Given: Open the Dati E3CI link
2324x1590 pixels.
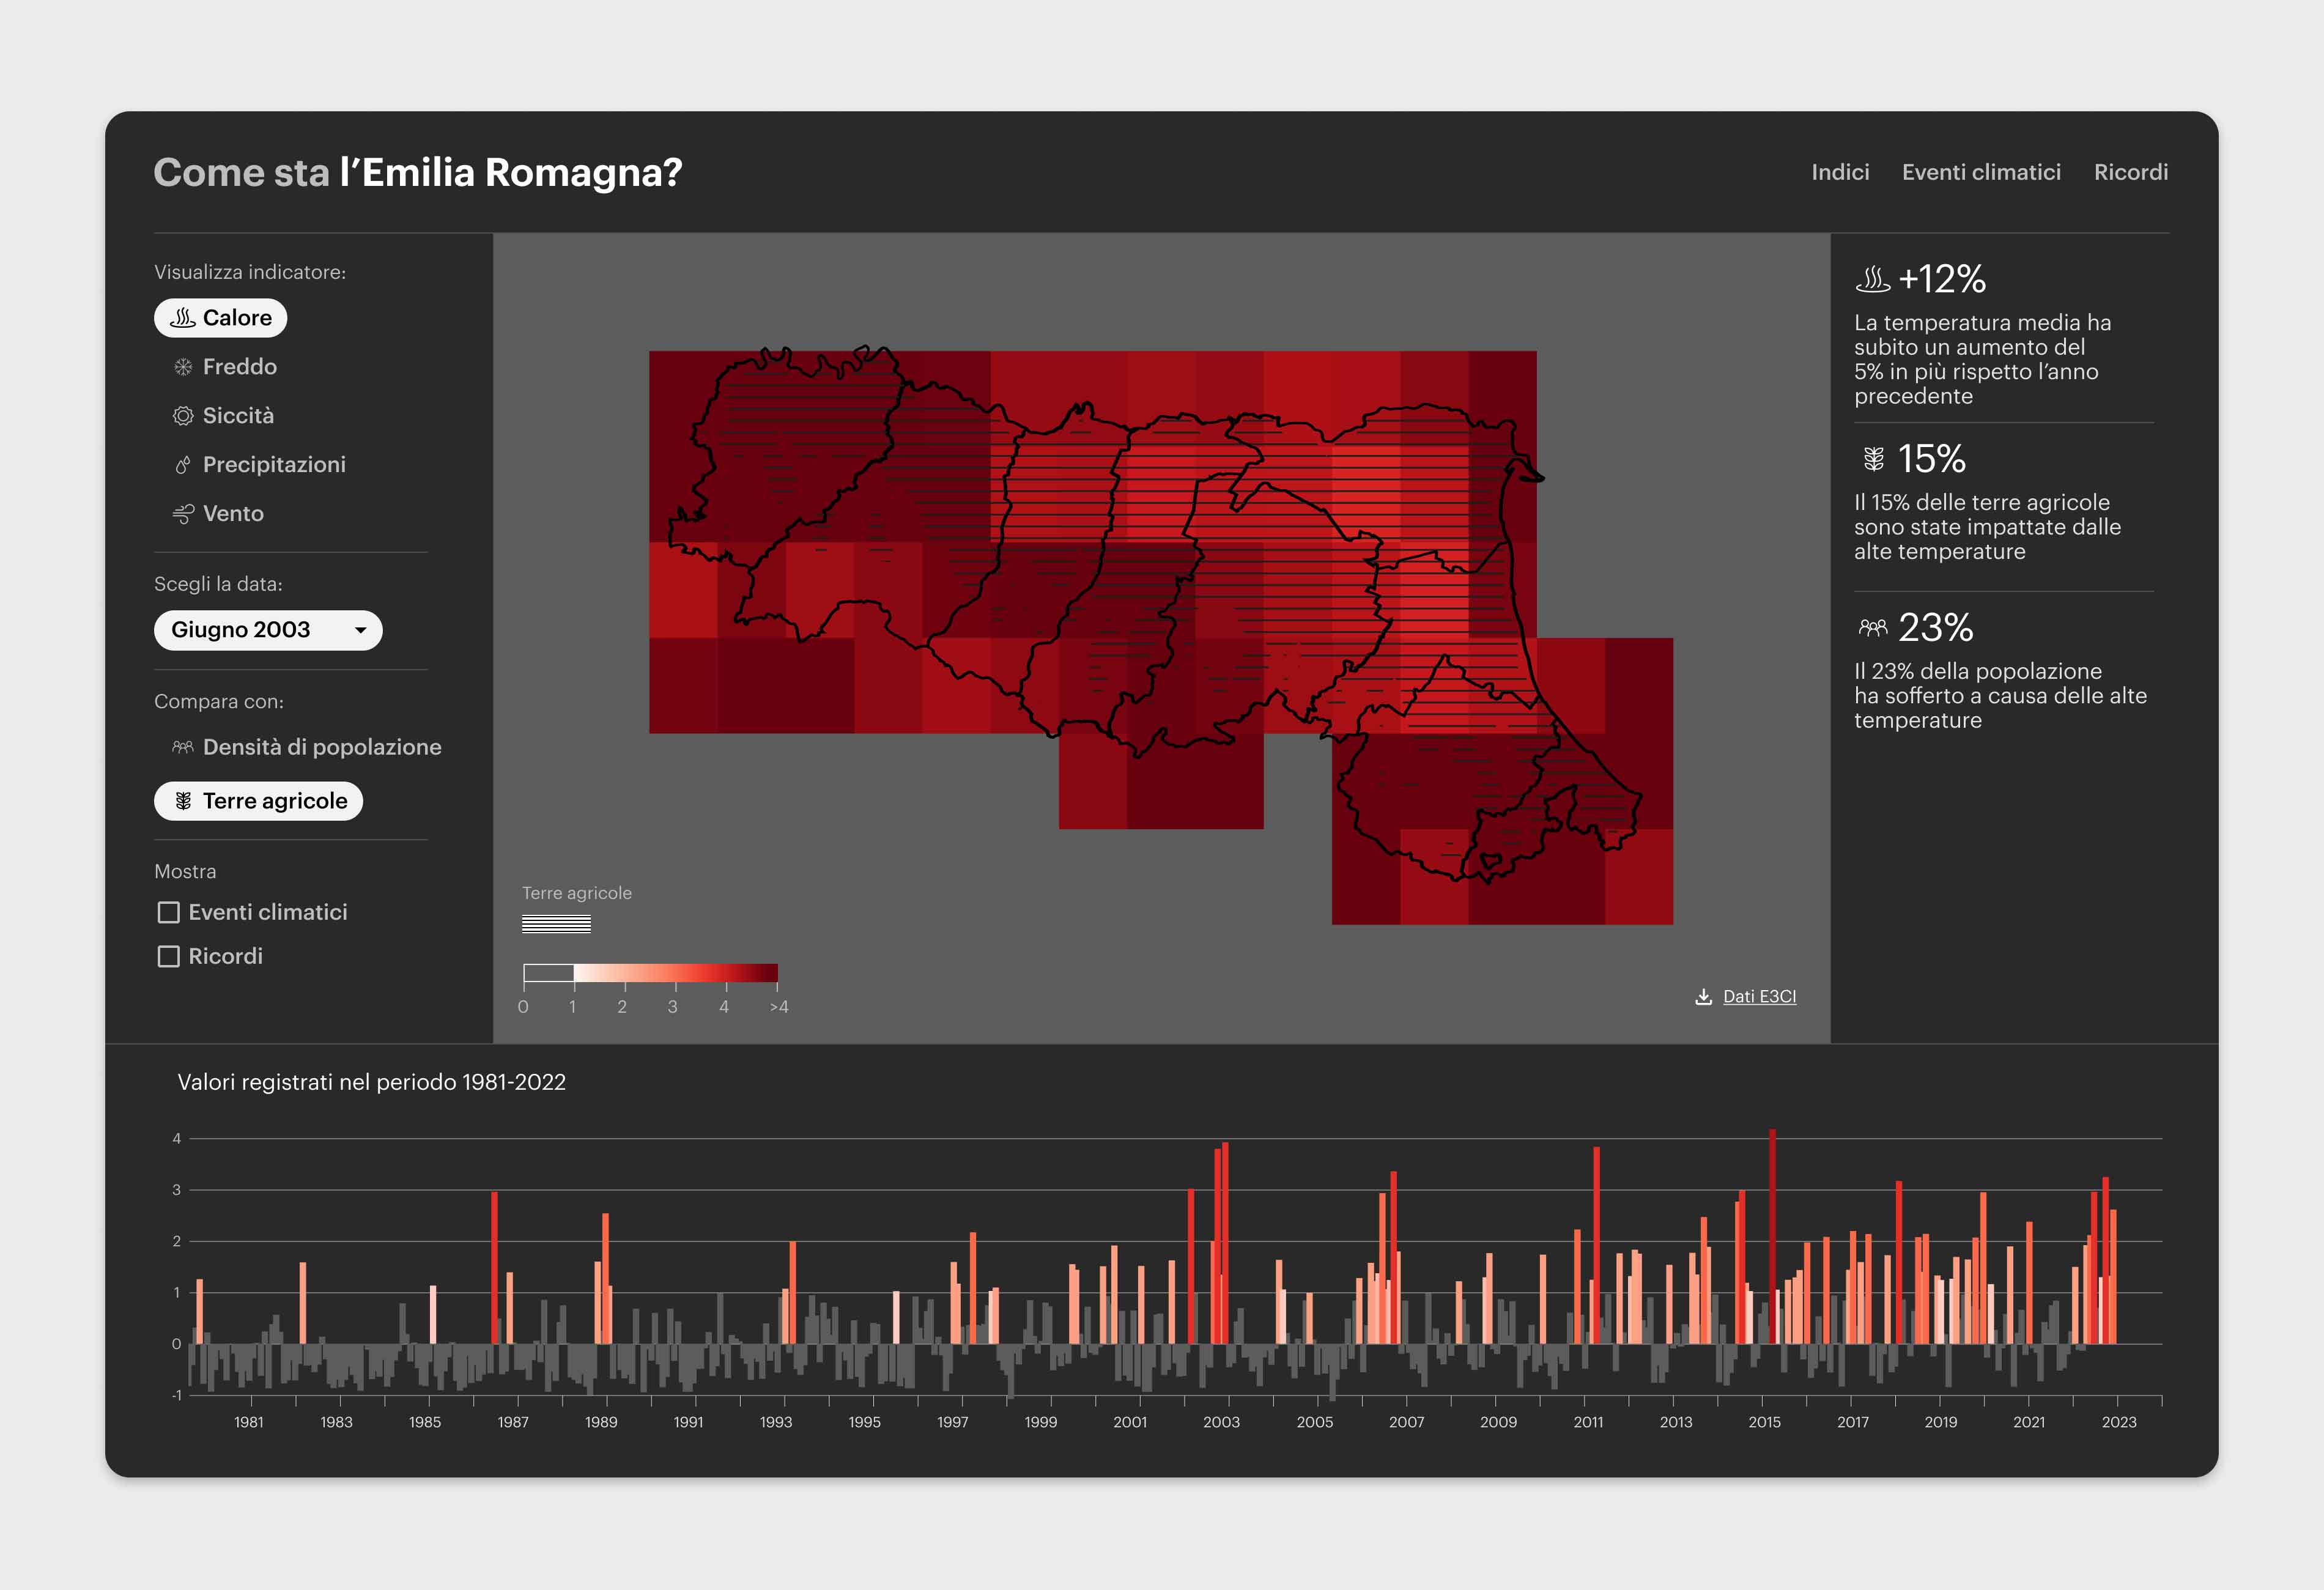Looking at the screenshot, I should [x=1760, y=997].
